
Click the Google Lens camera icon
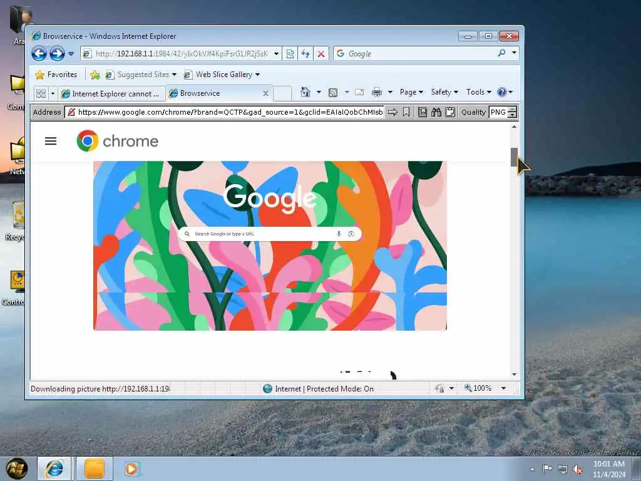pyautogui.click(x=351, y=234)
